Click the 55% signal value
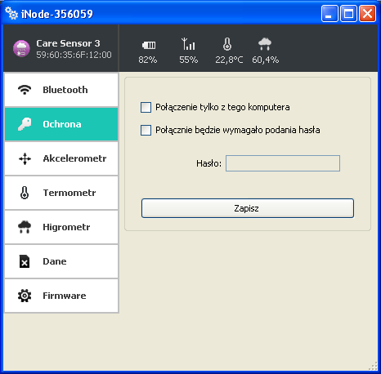This screenshot has height=374, width=381. [188, 60]
